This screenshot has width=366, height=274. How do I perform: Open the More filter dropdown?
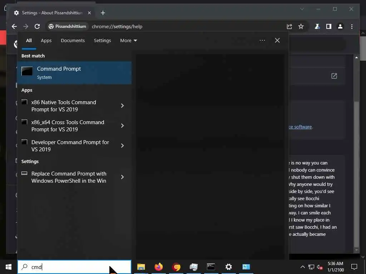[x=129, y=41]
